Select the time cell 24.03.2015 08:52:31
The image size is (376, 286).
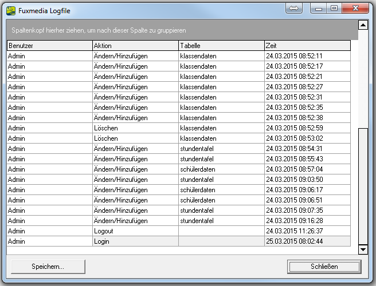coord(307,97)
